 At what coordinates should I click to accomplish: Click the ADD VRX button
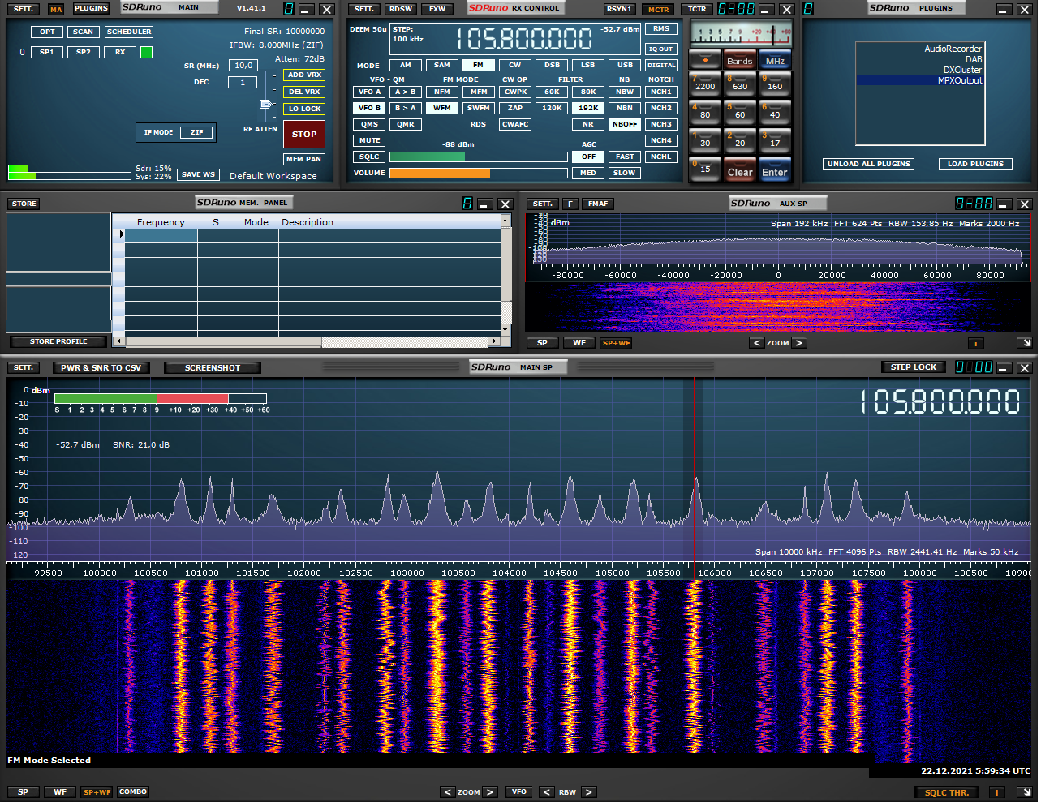tap(304, 75)
